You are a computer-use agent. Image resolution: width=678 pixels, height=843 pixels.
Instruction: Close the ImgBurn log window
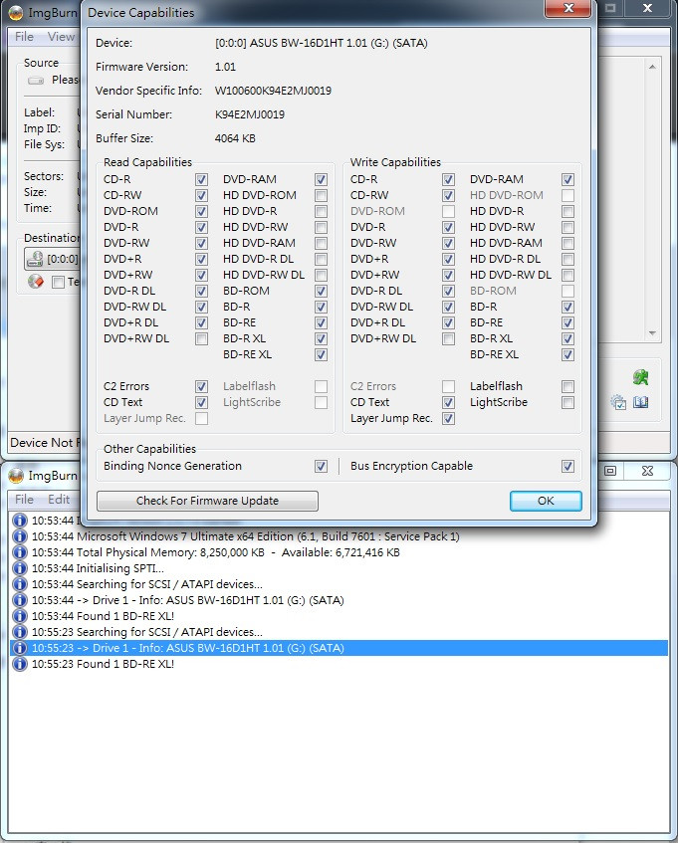647,471
